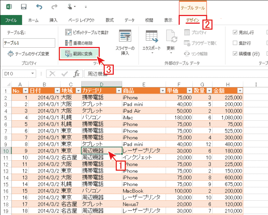Image resolution: width=268 pixels, height=215 pixels.
Task: Open the 金額 column filter dropdown
Action: tap(240, 91)
